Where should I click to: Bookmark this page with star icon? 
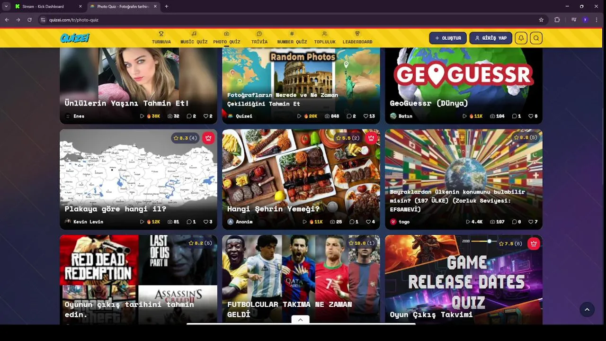tap(541, 20)
